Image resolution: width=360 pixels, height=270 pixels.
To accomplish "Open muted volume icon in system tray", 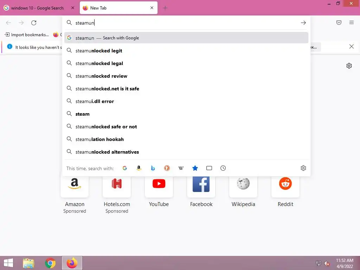I will [x=327, y=263].
